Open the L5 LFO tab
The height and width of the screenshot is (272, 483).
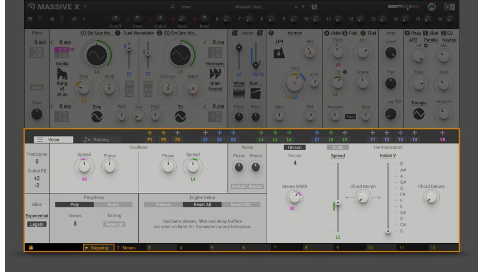(x=275, y=140)
